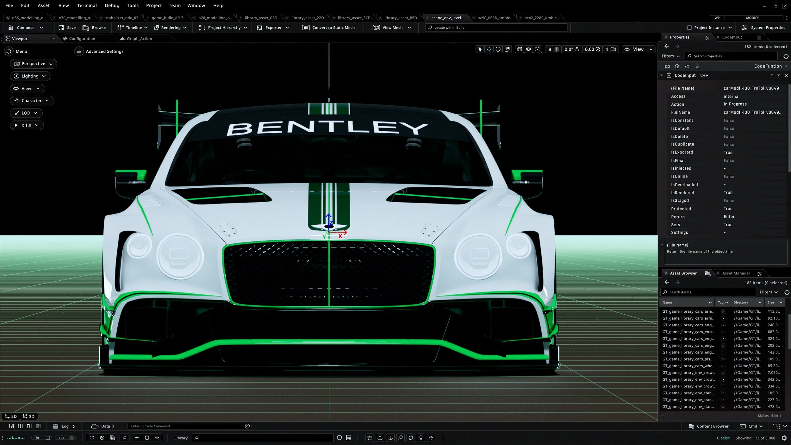
Task: Toggle the Project Instance checkbox
Action: point(689,28)
